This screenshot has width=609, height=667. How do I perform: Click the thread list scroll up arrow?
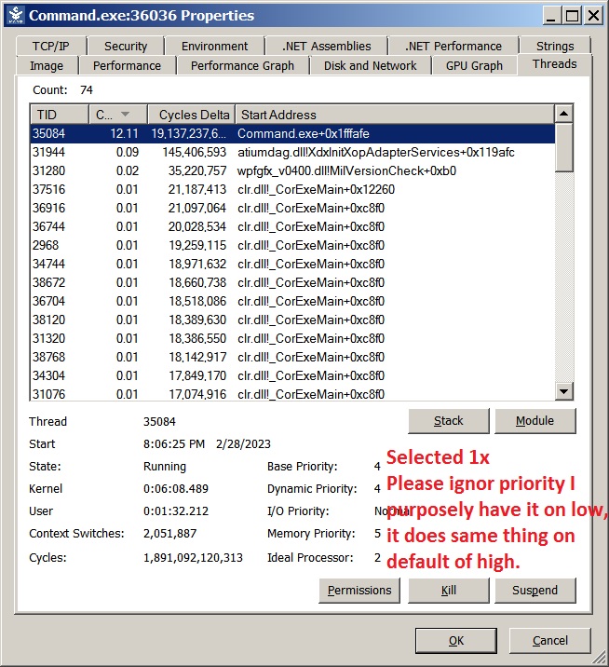564,113
